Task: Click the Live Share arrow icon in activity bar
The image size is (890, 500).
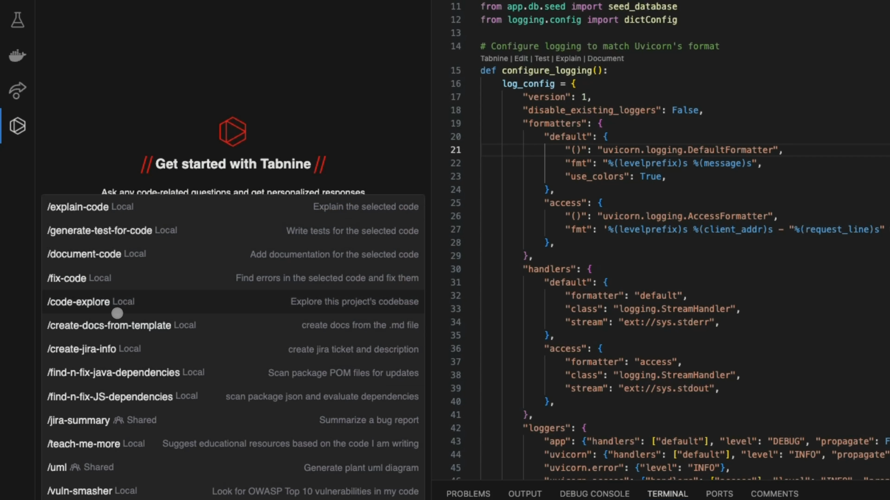Action: [x=17, y=91]
